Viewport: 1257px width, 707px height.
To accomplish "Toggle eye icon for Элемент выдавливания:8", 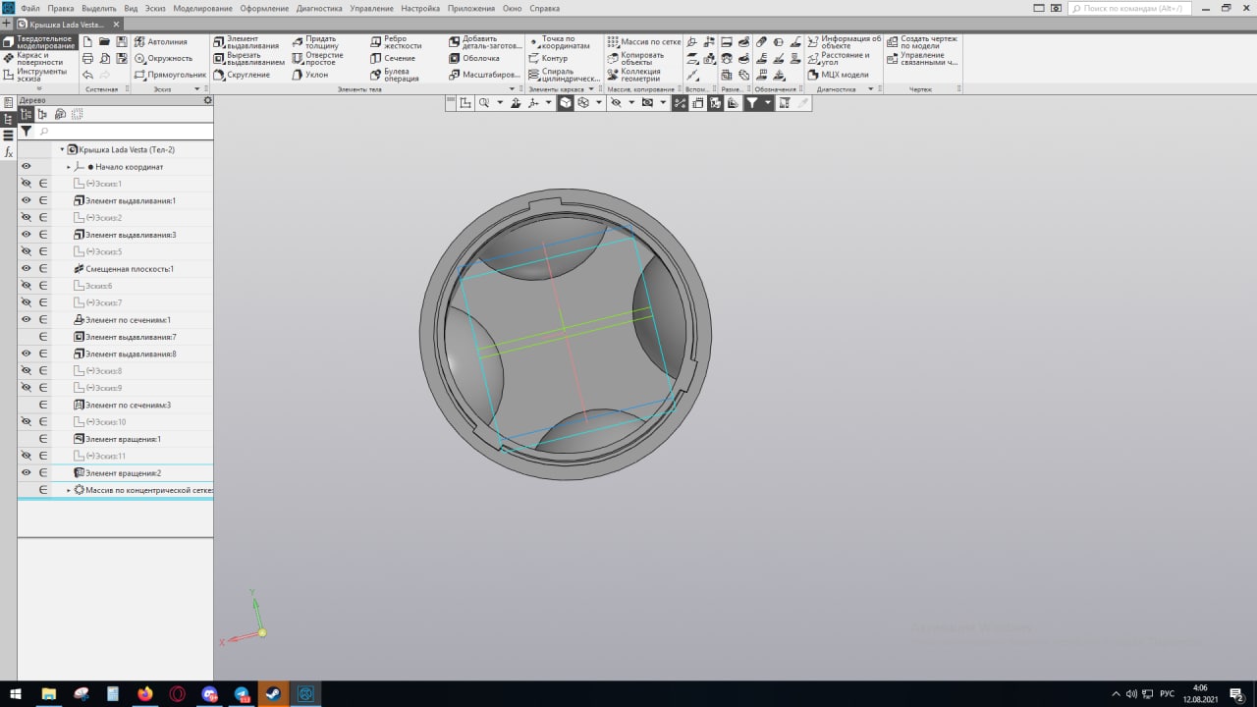I will pos(27,353).
